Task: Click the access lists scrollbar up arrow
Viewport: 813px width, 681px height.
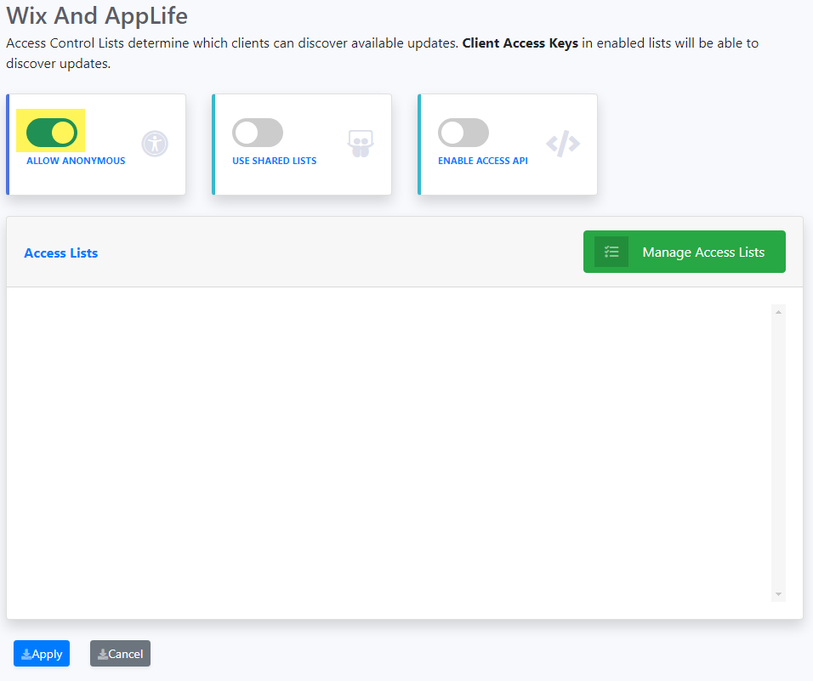Action: [x=778, y=312]
